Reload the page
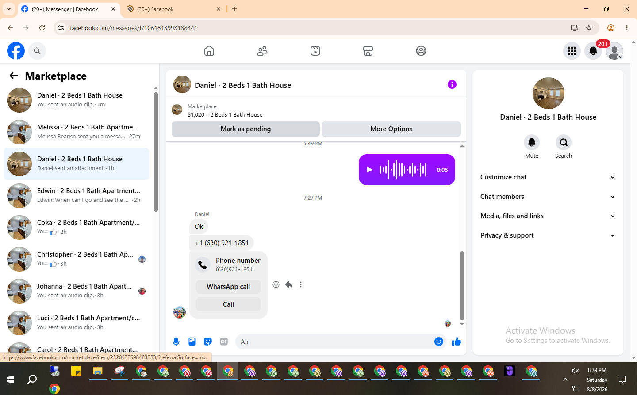The width and height of the screenshot is (637, 395). 42,28
